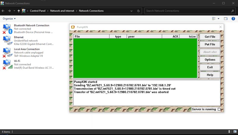
Task: Click the log line starting with 'Sending'
Action: pos(122,85)
